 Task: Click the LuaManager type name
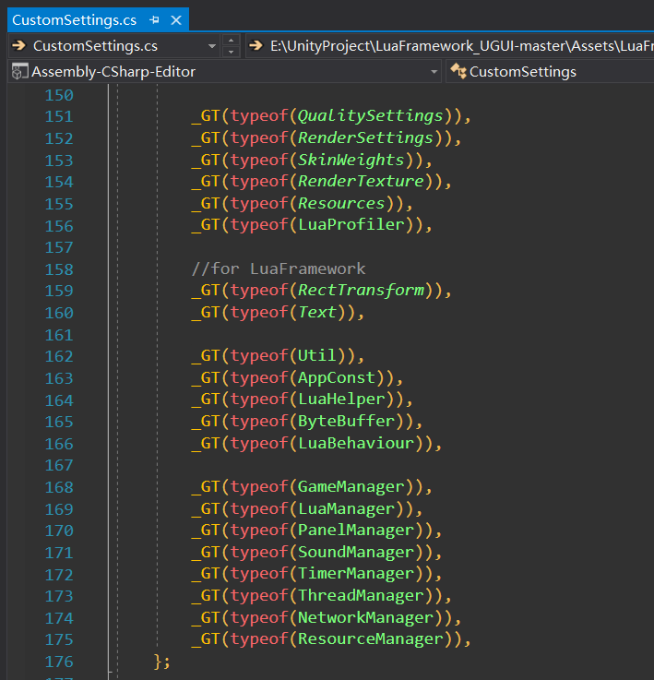coord(346,508)
